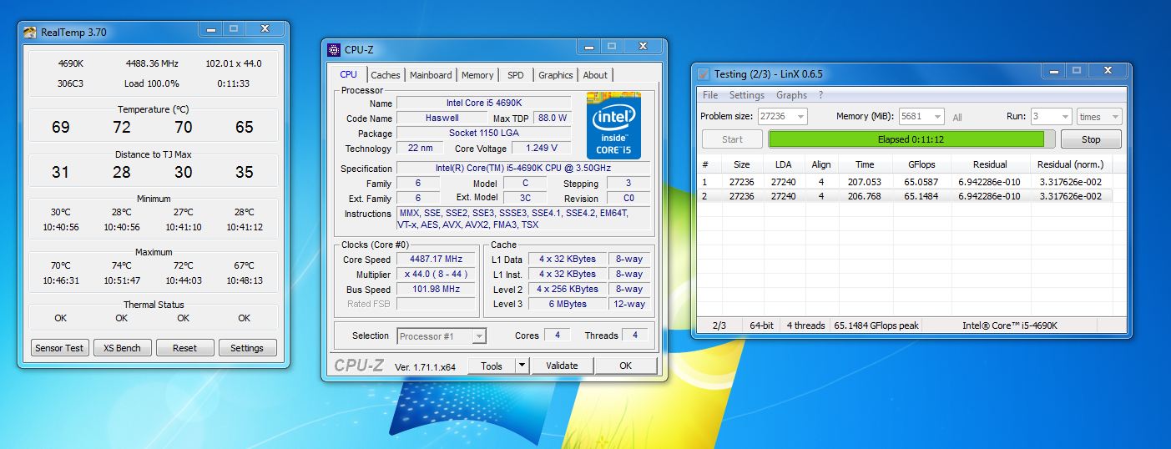1171x449 pixels.
Task: Stop the LinX test
Action: [x=1091, y=139]
